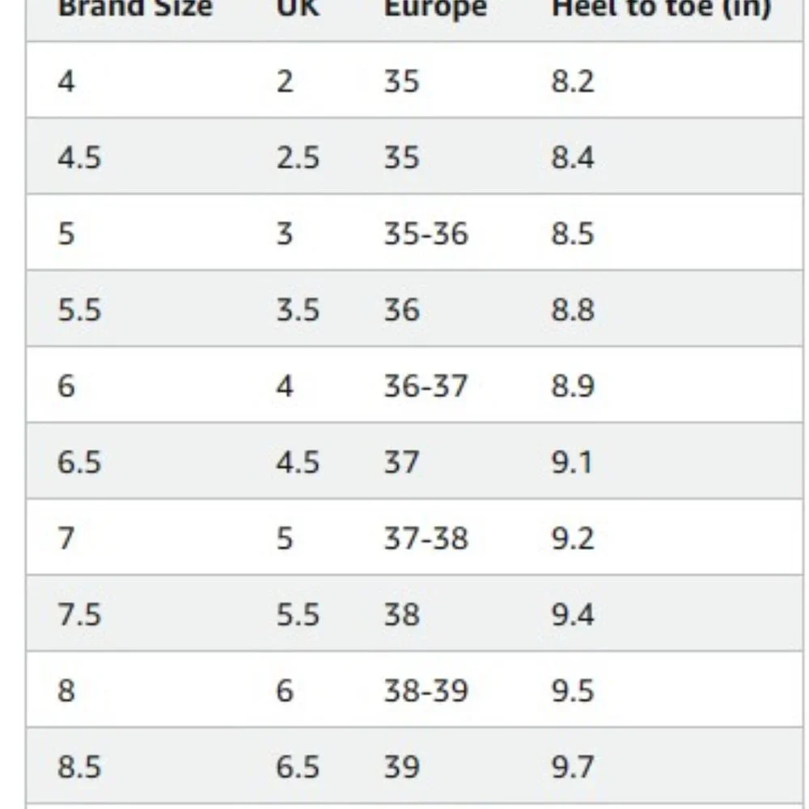This screenshot has width=809, height=809.
Task: Select Europe size 37-38 cell
Action: click(426, 538)
